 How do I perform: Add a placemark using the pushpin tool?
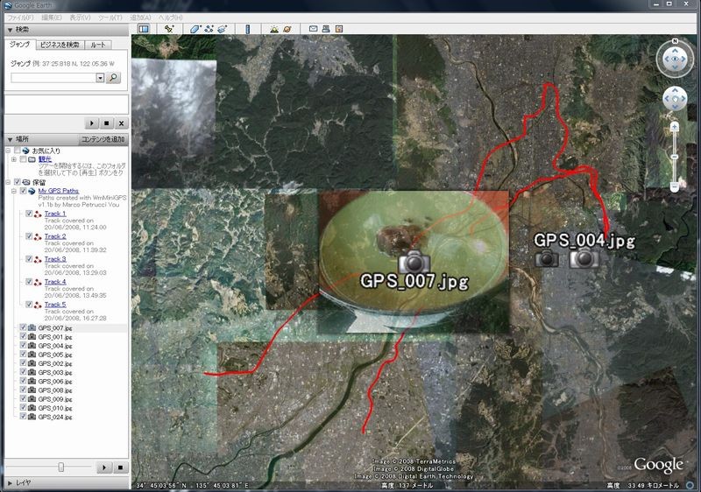point(168,29)
